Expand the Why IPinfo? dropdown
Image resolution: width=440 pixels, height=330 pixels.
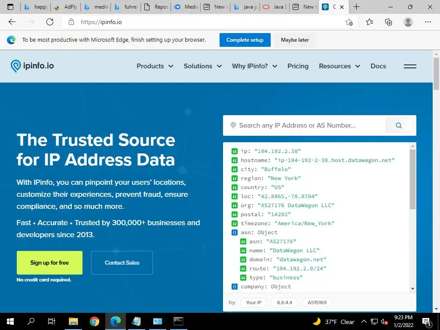click(x=254, y=66)
